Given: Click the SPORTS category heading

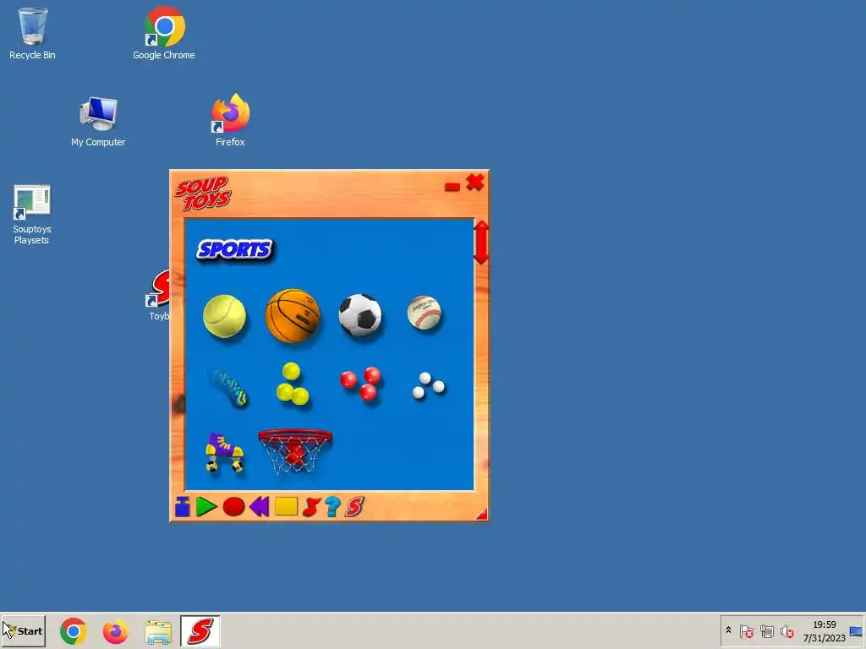Looking at the screenshot, I should coord(235,250).
